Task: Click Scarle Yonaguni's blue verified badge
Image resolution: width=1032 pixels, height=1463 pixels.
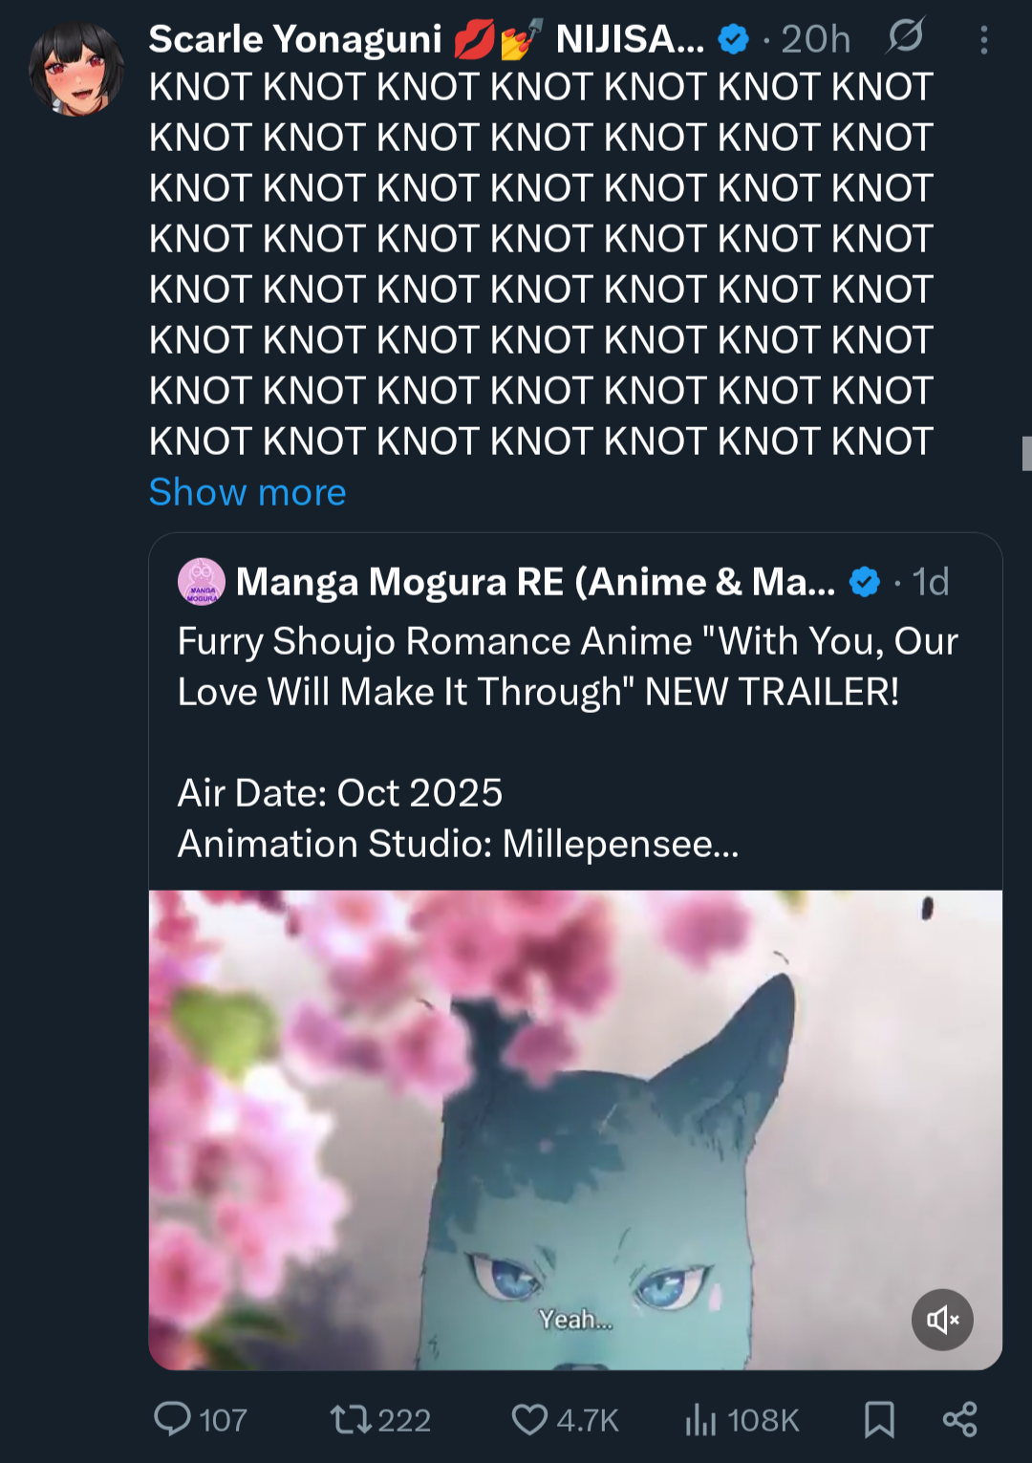Action: pos(733,39)
